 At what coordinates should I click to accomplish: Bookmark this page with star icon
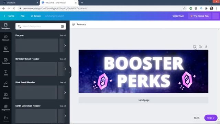[184, 8]
